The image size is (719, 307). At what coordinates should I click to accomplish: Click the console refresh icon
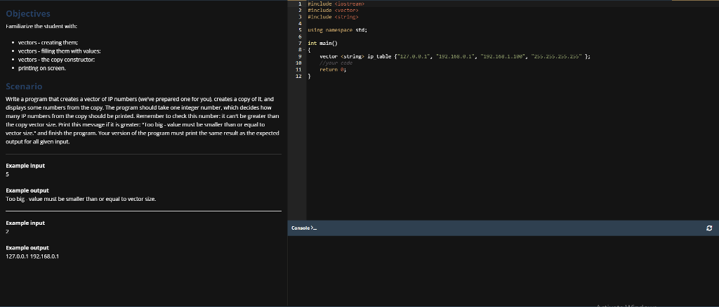(x=709, y=228)
